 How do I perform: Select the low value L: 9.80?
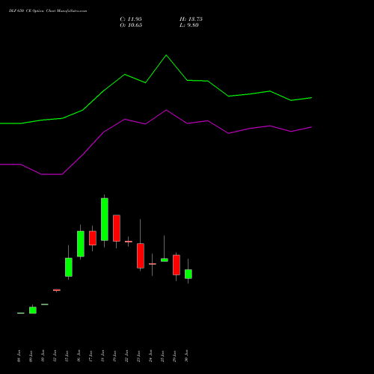tap(189, 25)
